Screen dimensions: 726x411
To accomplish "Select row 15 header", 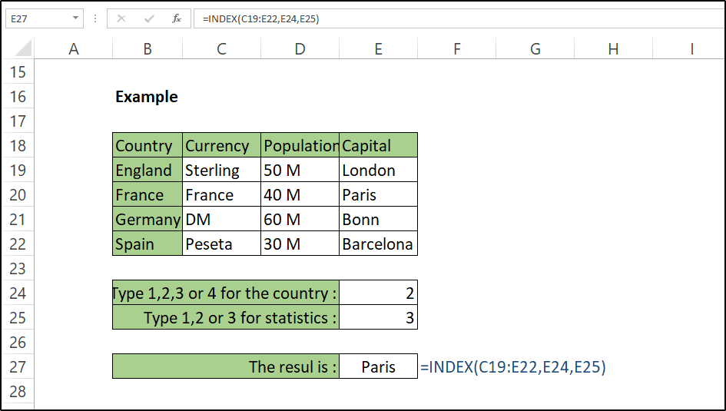I will (18, 71).
